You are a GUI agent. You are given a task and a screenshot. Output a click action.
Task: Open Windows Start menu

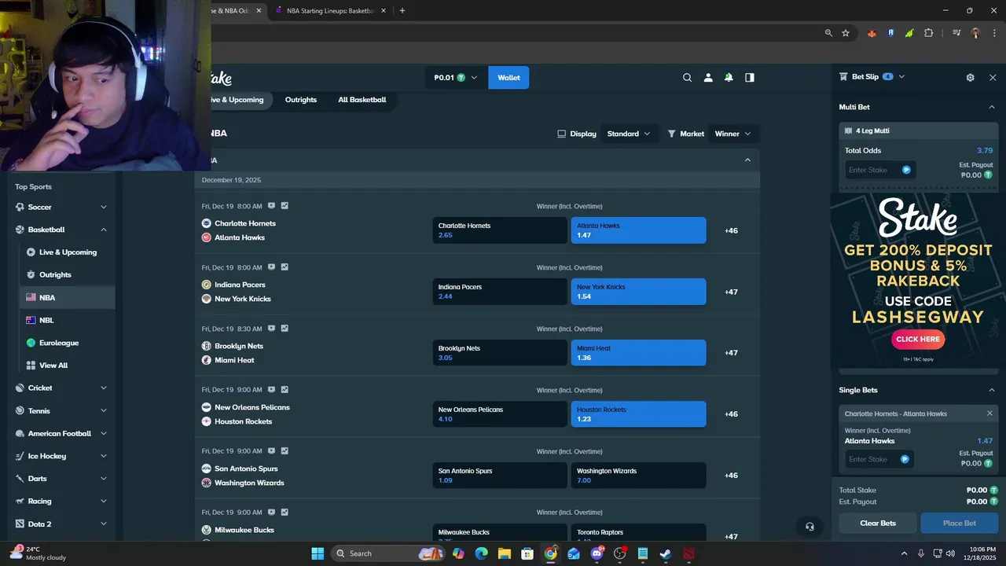click(318, 553)
